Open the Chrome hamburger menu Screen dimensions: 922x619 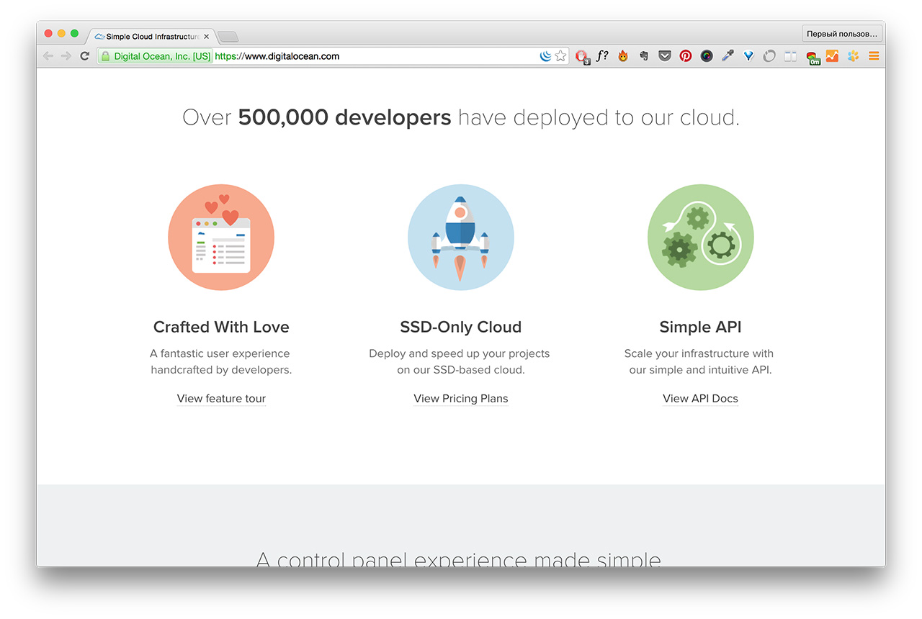[874, 56]
